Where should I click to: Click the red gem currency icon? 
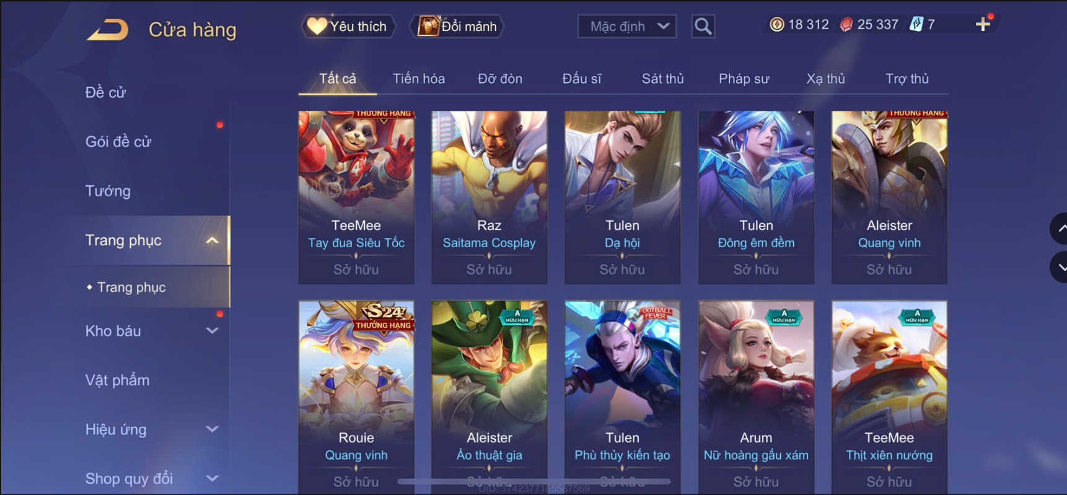(846, 24)
